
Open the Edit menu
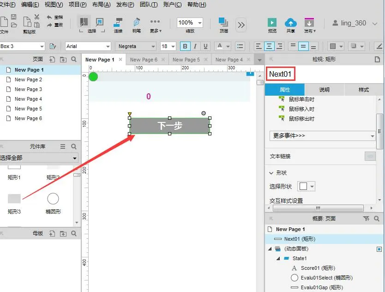30,5
